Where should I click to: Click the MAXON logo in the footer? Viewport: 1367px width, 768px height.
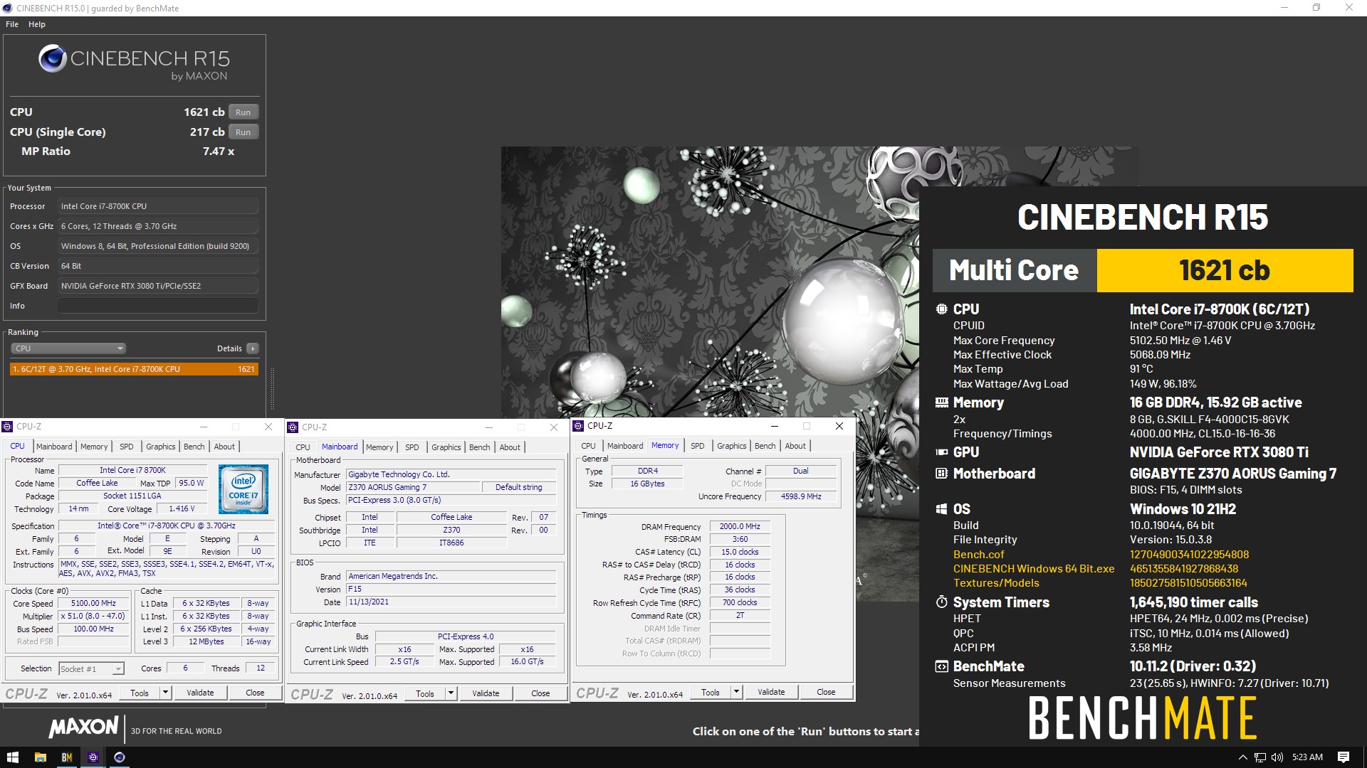(83, 727)
